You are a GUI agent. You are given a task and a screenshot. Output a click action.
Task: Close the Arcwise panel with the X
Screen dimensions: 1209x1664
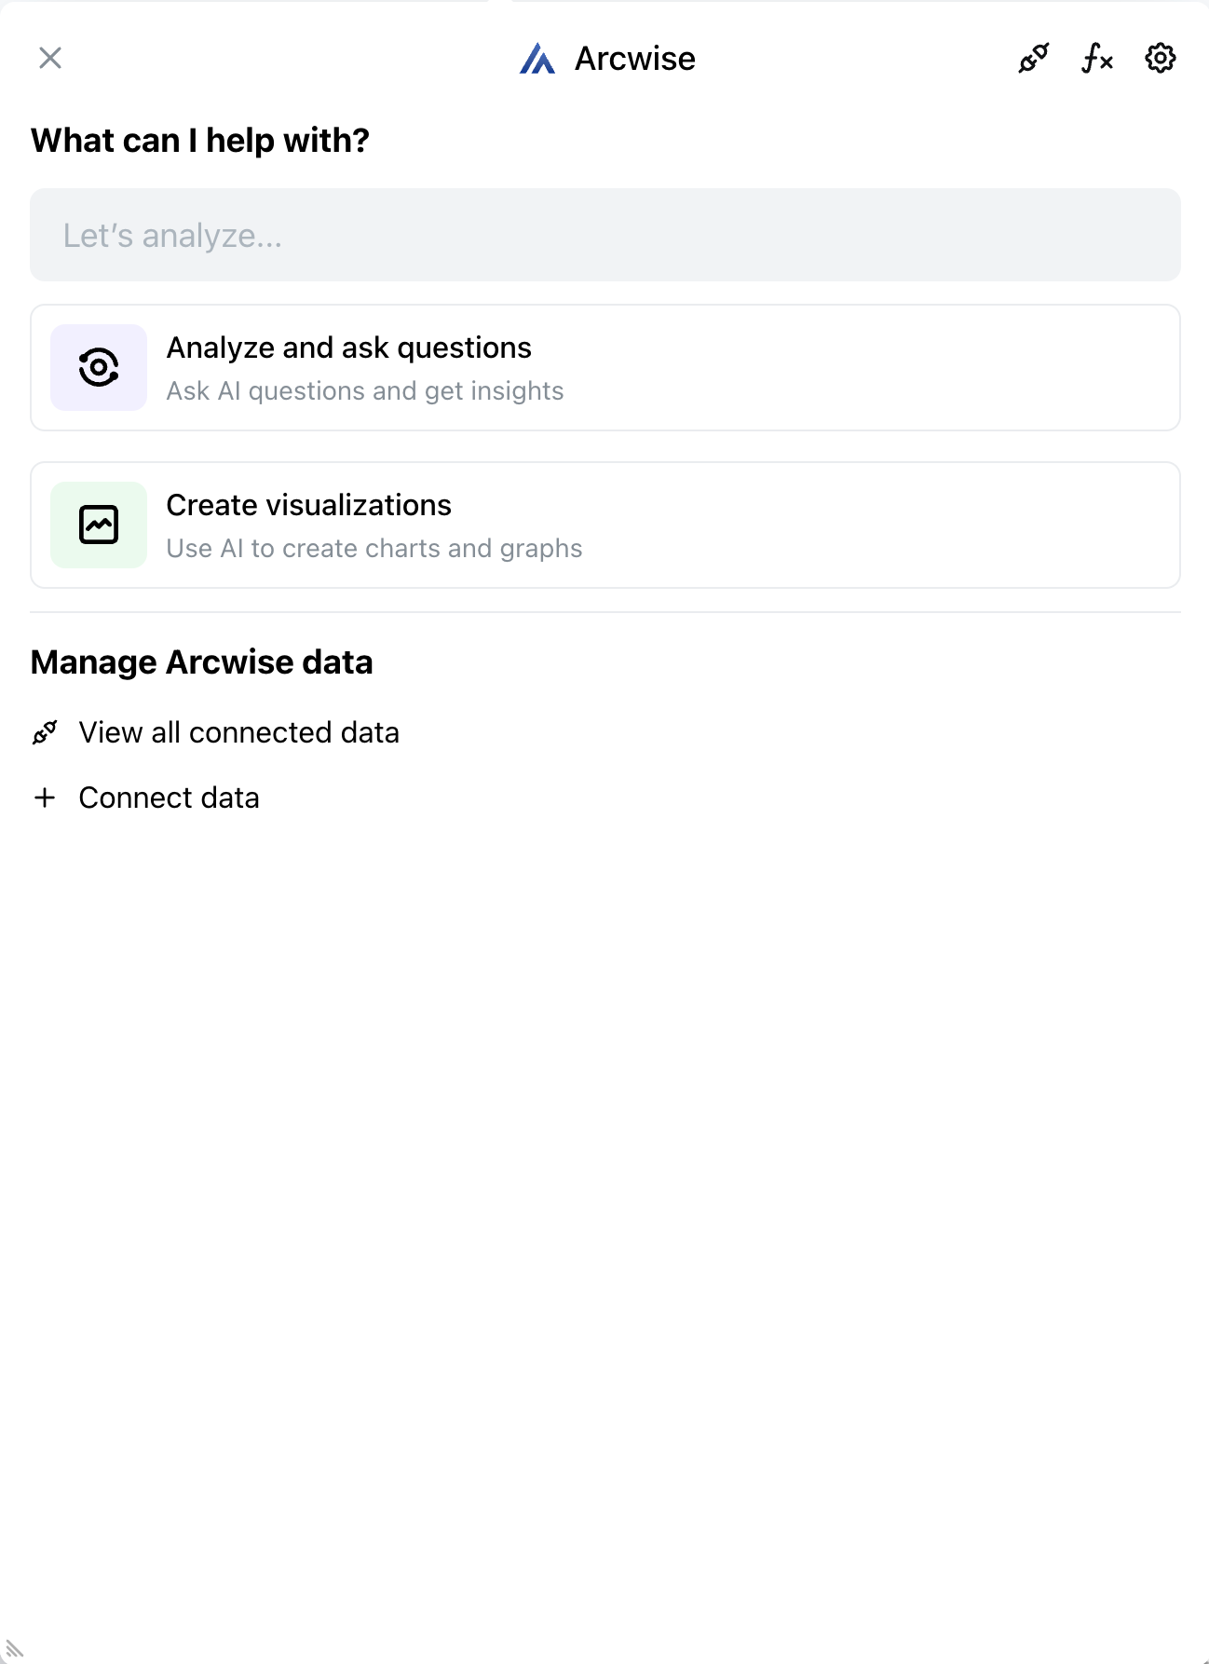[x=50, y=58]
